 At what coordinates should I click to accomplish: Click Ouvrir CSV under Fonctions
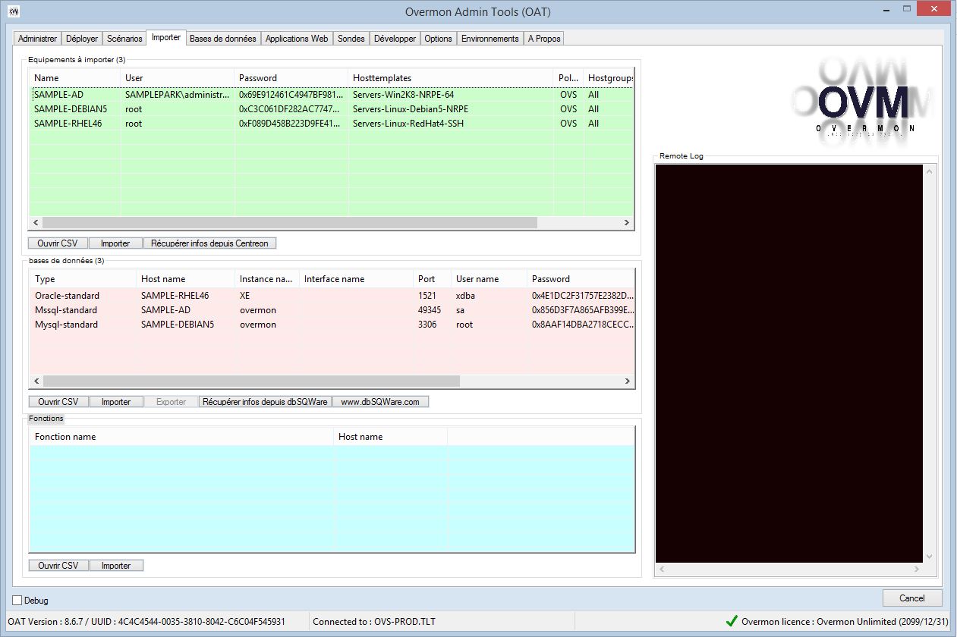[x=58, y=566]
